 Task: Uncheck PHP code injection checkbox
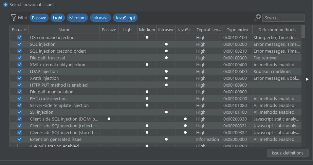tap(20, 98)
